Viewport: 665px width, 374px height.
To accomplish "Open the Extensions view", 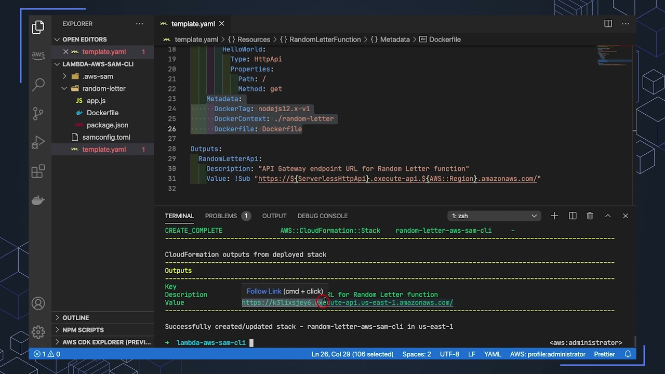I will [x=38, y=171].
